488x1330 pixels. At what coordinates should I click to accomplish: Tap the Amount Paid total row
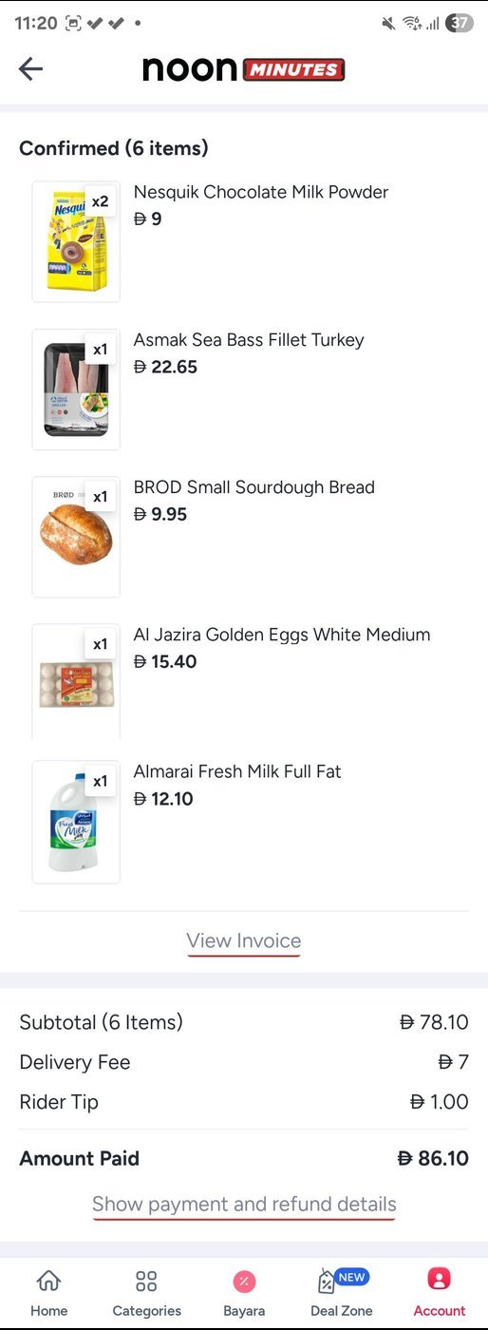click(244, 1158)
